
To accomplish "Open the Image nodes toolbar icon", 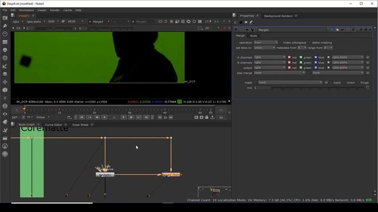I will tap(5, 18).
